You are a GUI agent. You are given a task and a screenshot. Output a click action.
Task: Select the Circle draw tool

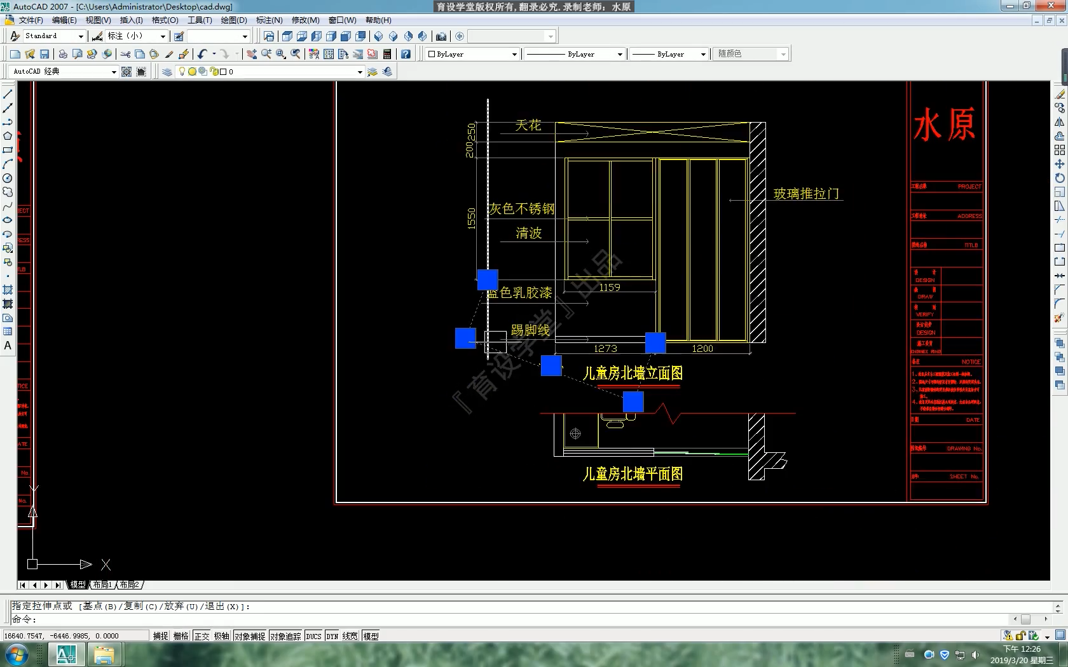point(8,178)
